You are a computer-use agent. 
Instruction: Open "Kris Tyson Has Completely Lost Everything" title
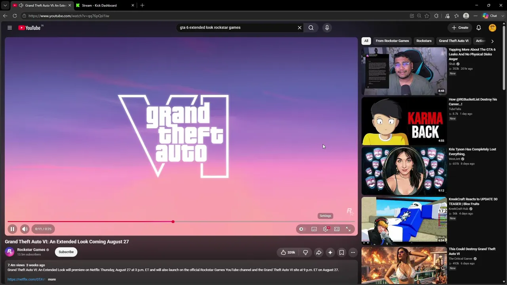click(x=472, y=152)
